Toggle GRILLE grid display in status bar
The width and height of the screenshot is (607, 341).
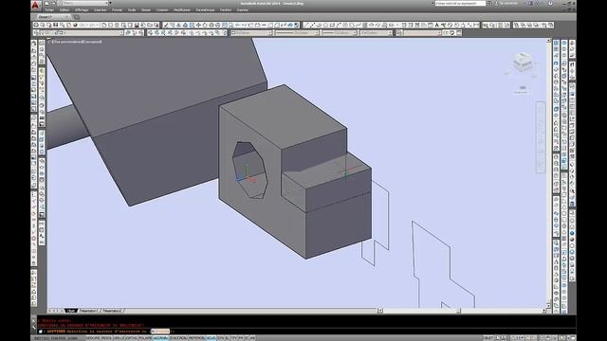click(119, 338)
